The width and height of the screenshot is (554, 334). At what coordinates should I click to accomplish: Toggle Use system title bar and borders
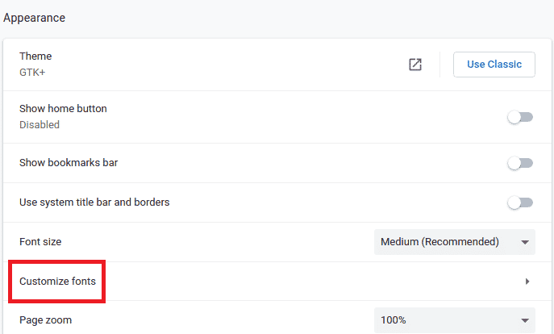click(x=520, y=202)
